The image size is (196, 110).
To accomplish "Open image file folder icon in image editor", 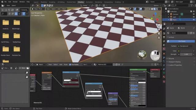I will pos(28,68).
